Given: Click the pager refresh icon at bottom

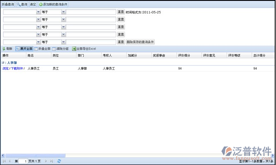Looking at the screenshot, I should tap(59, 161).
